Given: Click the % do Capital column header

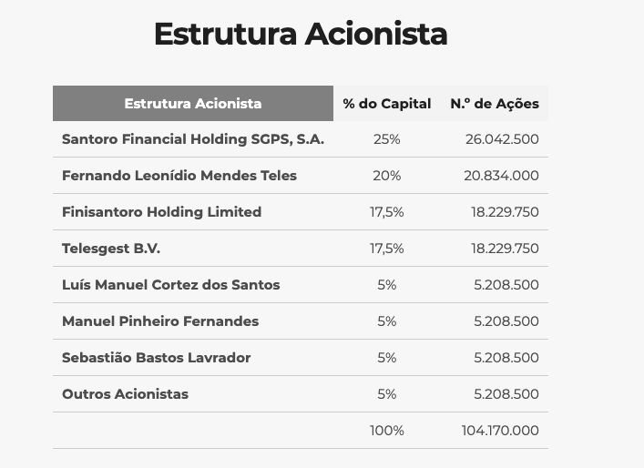Looking at the screenshot, I should (387, 104).
